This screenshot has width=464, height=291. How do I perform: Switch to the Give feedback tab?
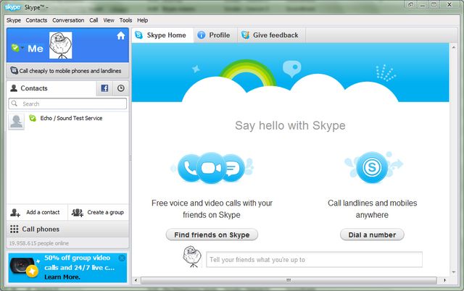pos(268,35)
